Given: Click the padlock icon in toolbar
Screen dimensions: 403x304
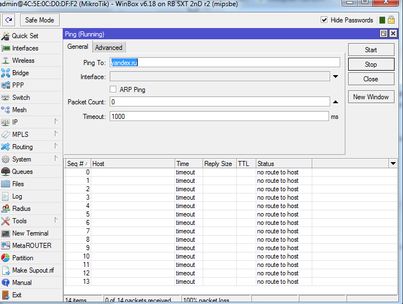Looking at the screenshot, I should (x=391, y=20).
